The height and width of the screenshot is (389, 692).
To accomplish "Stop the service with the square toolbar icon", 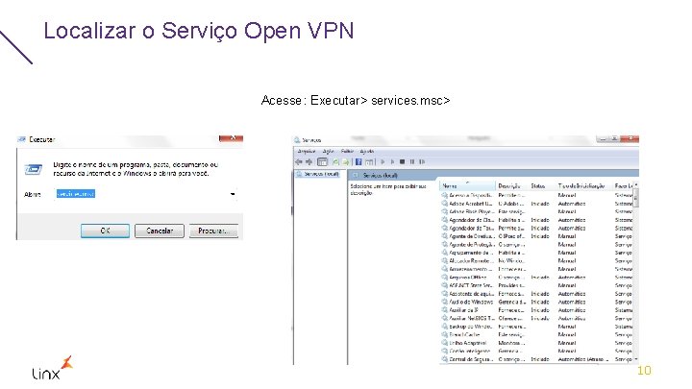I will tap(402, 162).
